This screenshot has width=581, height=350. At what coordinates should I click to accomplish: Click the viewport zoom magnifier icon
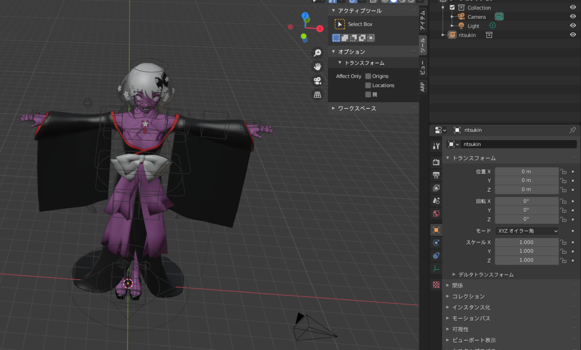pyautogui.click(x=318, y=53)
